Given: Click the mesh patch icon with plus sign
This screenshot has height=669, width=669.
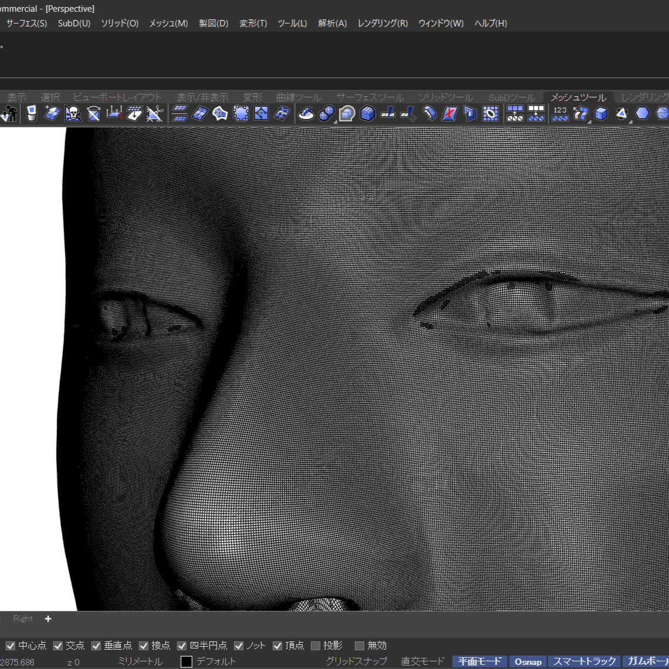Looking at the screenshot, I should tap(52, 114).
